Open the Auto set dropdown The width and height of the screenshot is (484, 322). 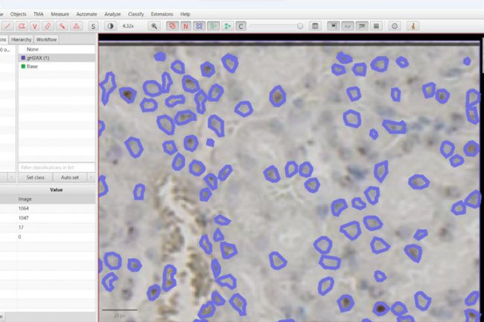pos(73,178)
